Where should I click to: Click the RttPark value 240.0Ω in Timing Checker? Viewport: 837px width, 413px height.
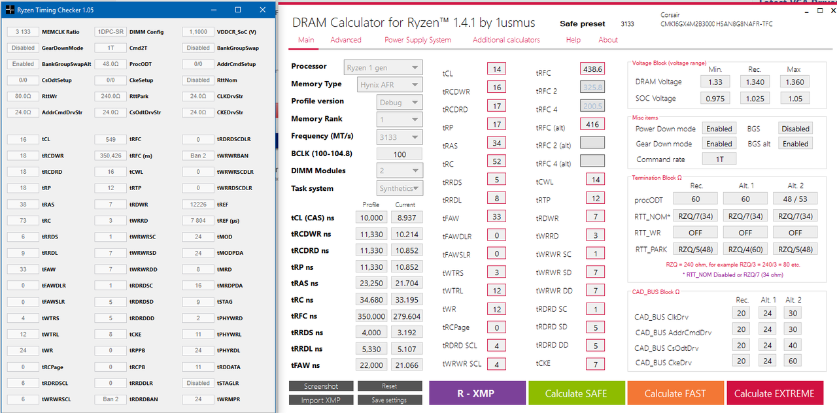111,96
